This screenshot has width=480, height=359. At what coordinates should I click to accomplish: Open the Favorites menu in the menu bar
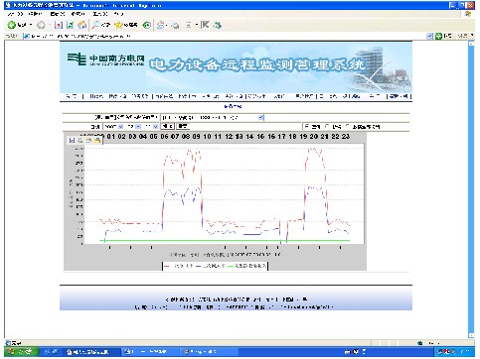[79, 14]
